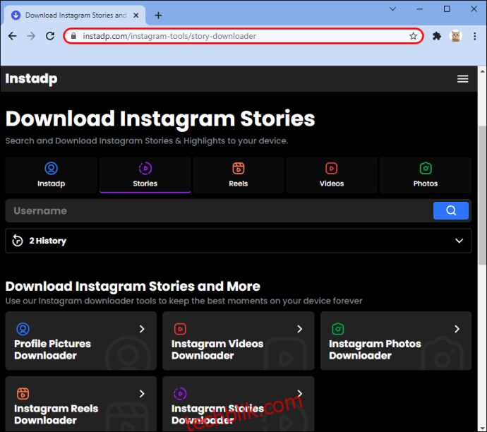Viewport: 487px width, 432px height.
Task: Select the Stories tab
Action: pos(145,175)
